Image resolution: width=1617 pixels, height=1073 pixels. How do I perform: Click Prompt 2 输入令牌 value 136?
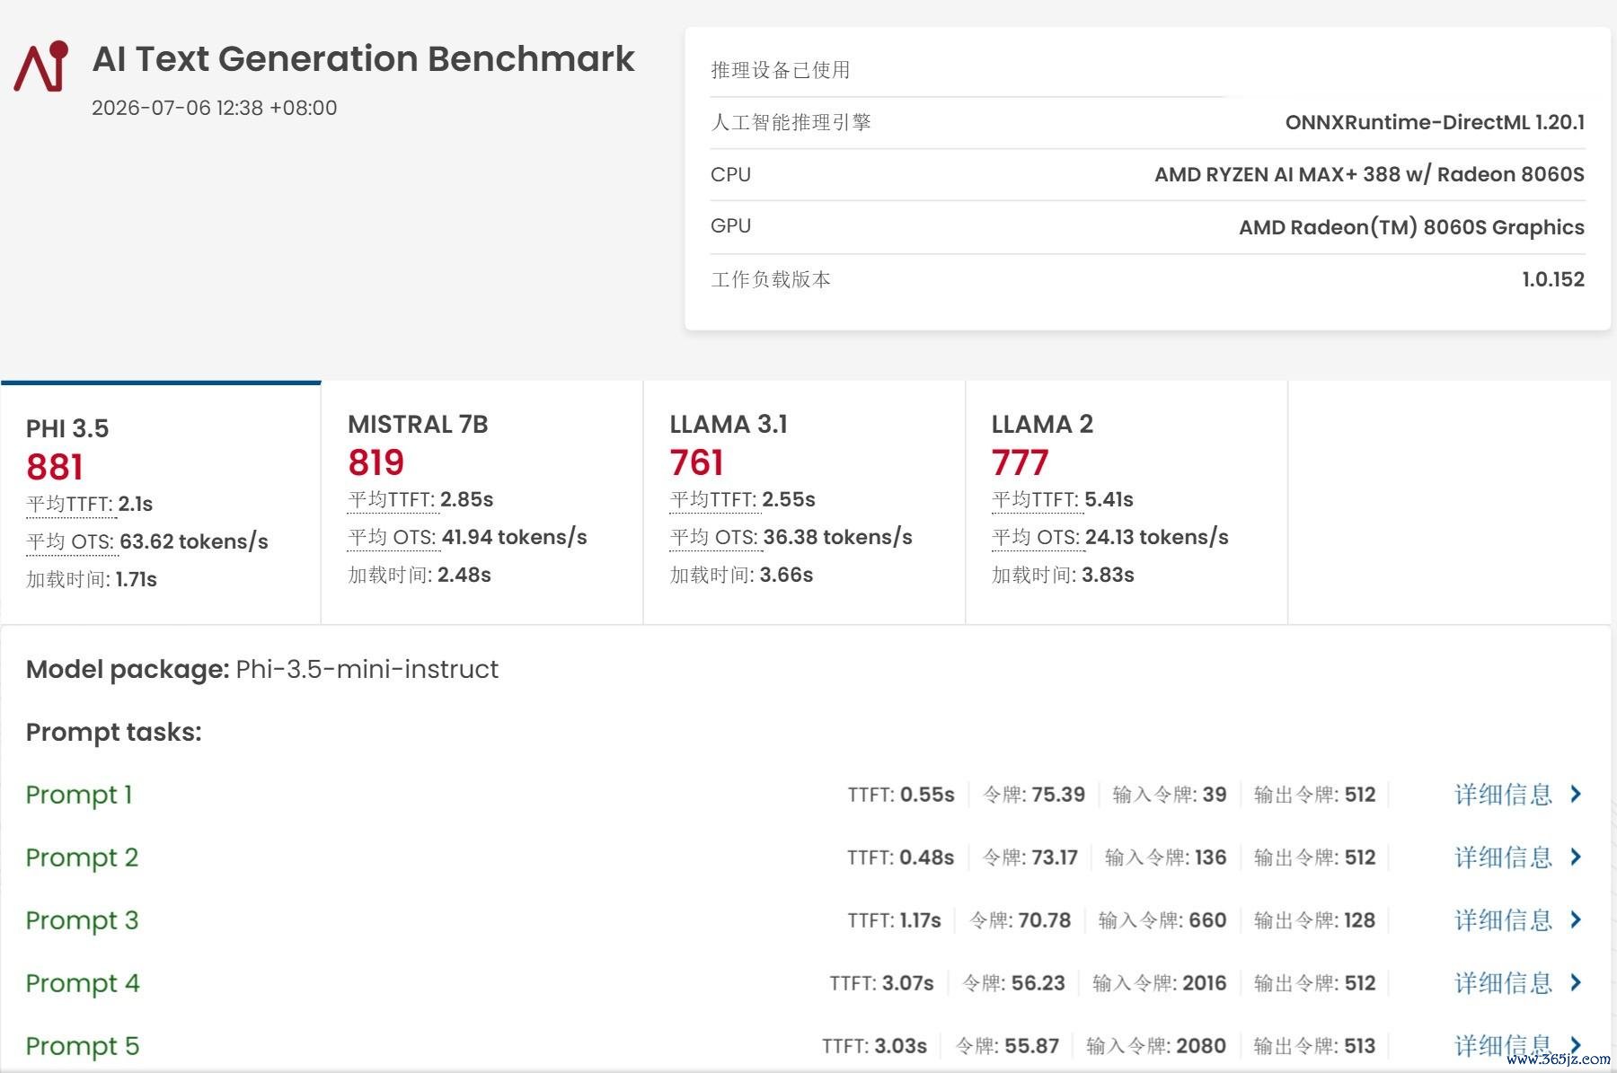[1210, 858]
